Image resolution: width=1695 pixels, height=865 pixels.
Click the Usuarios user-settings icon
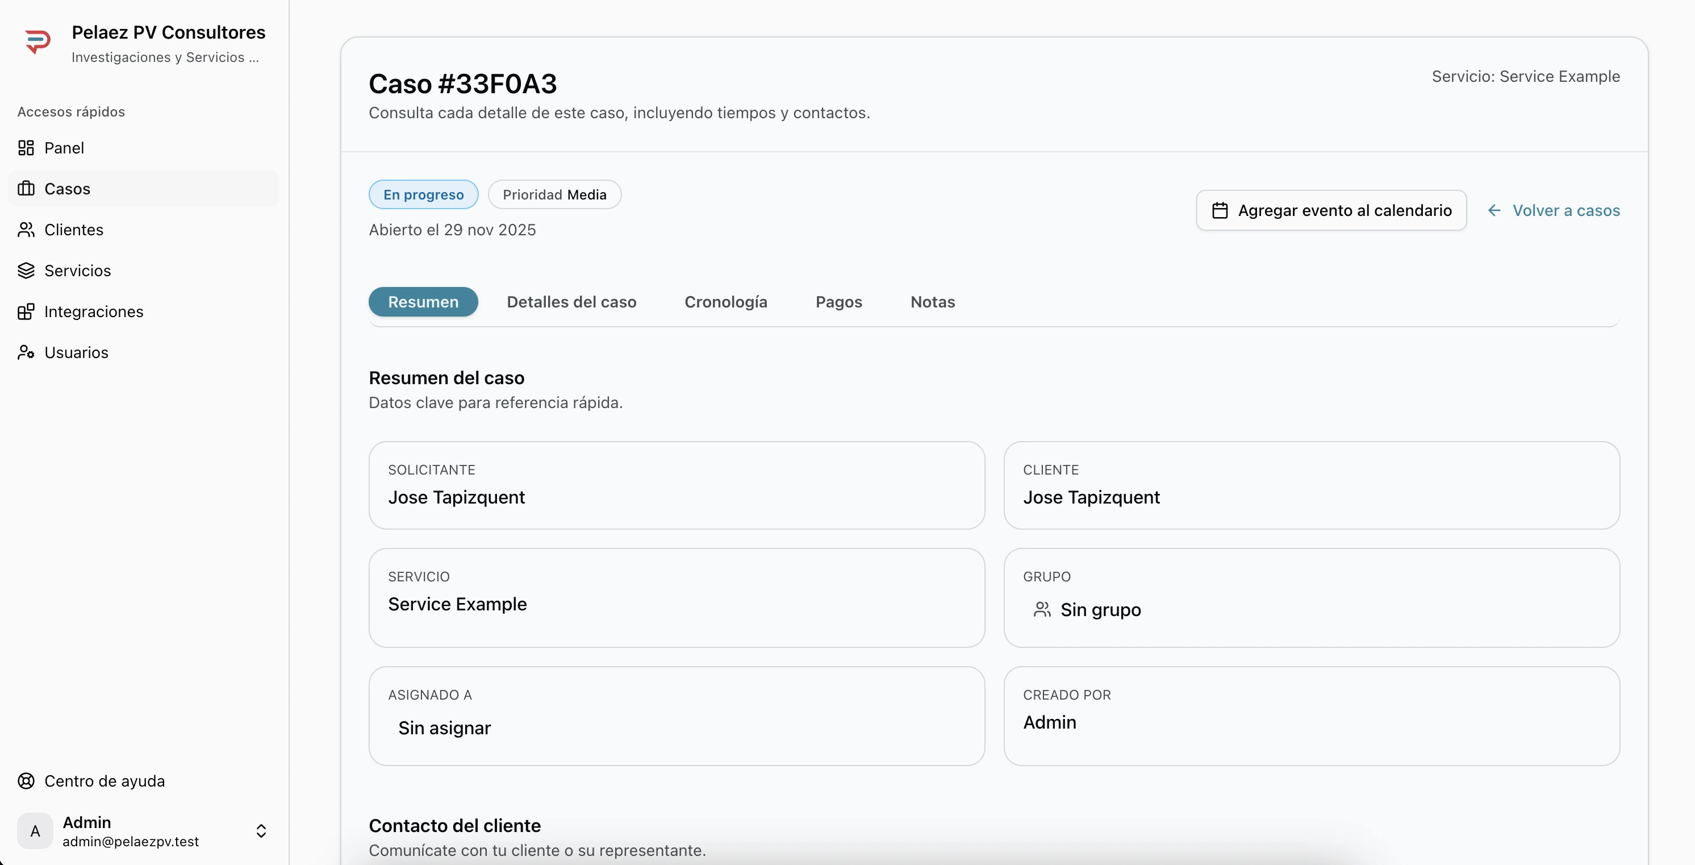pos(26,352)
